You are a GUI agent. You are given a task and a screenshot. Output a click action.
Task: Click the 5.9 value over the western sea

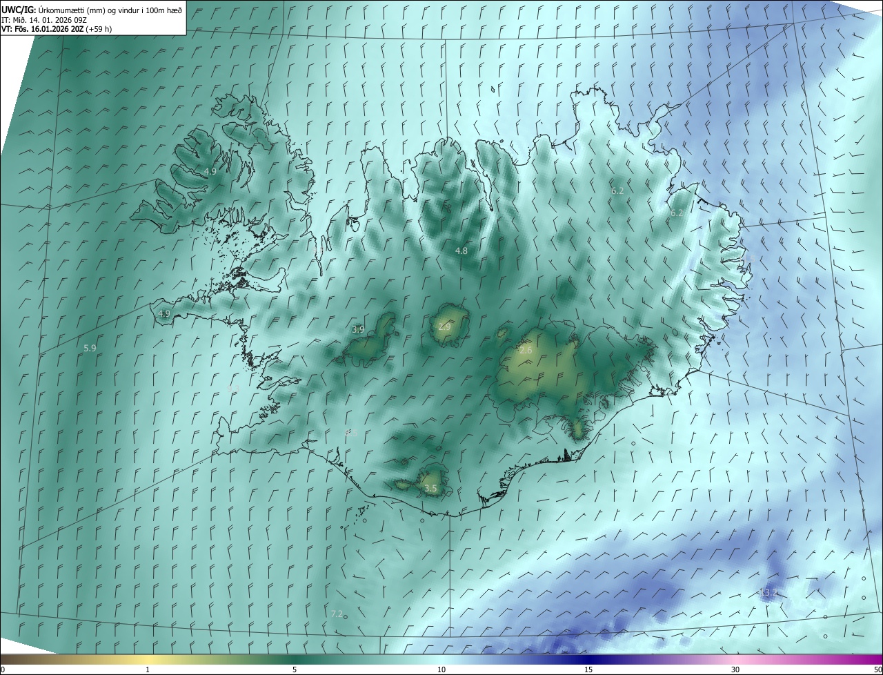pos(90,349)
